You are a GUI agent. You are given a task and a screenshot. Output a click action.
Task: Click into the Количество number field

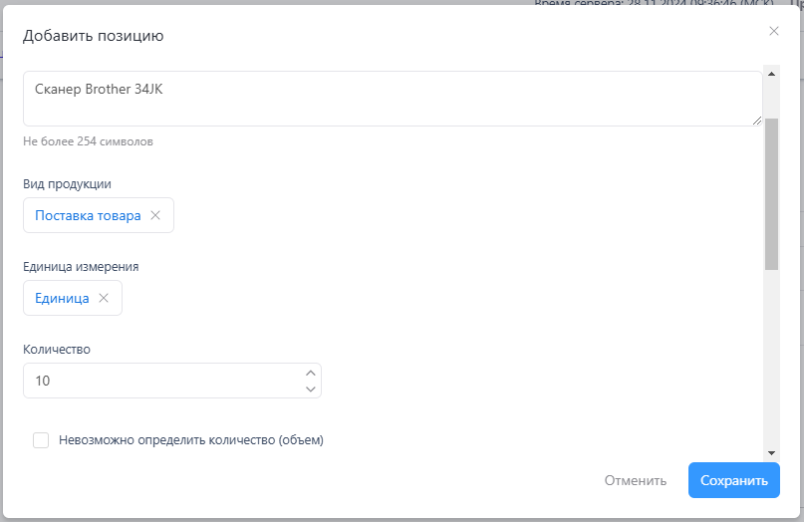(x=159, y=381)
